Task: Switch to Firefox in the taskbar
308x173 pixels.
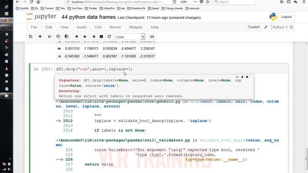Action: [6, 21]
